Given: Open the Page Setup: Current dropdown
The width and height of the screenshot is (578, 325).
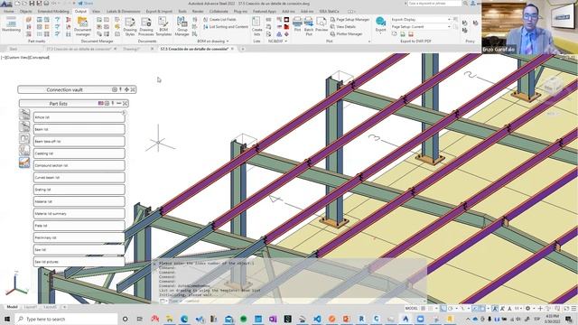Looking at the screenshot, I should click(x=421, y=27).
